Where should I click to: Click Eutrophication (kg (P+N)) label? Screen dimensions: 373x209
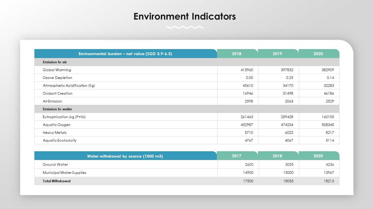click(x=64, y=117)
